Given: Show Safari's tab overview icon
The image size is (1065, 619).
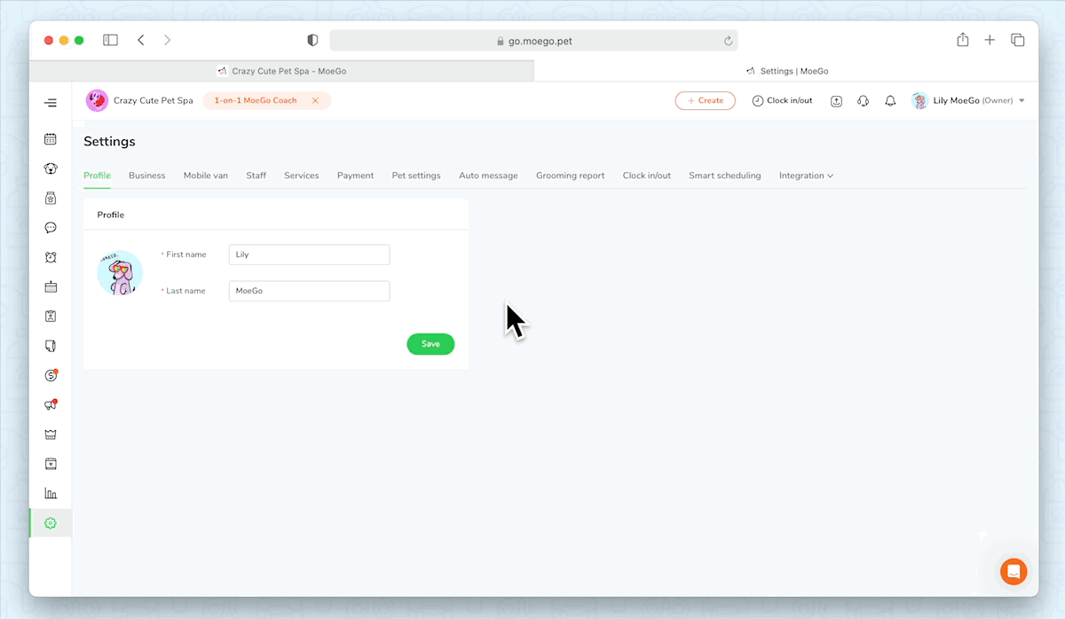Looking at the screenshot, I should click(x=1018, y=40).
